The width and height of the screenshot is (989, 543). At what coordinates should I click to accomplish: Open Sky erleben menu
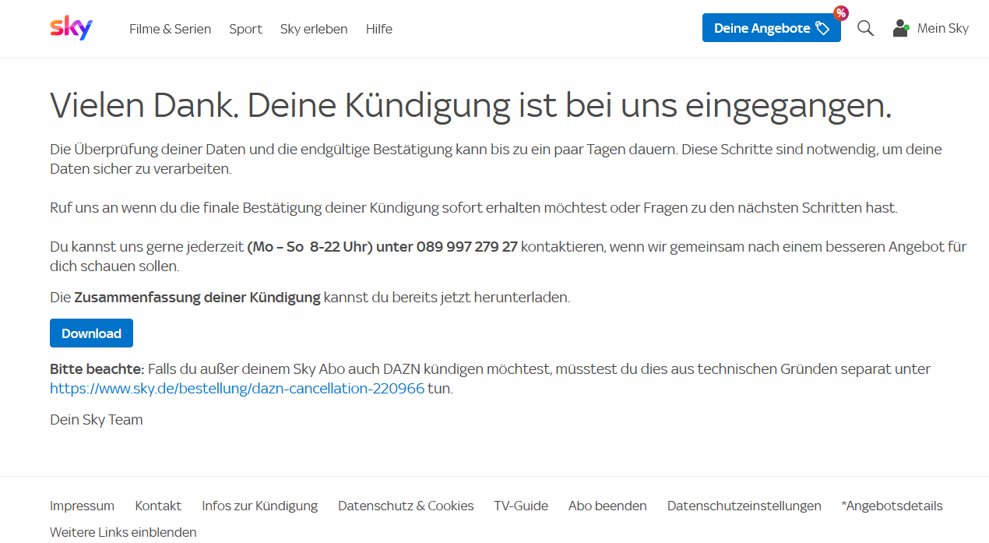(x=314, y=29)
